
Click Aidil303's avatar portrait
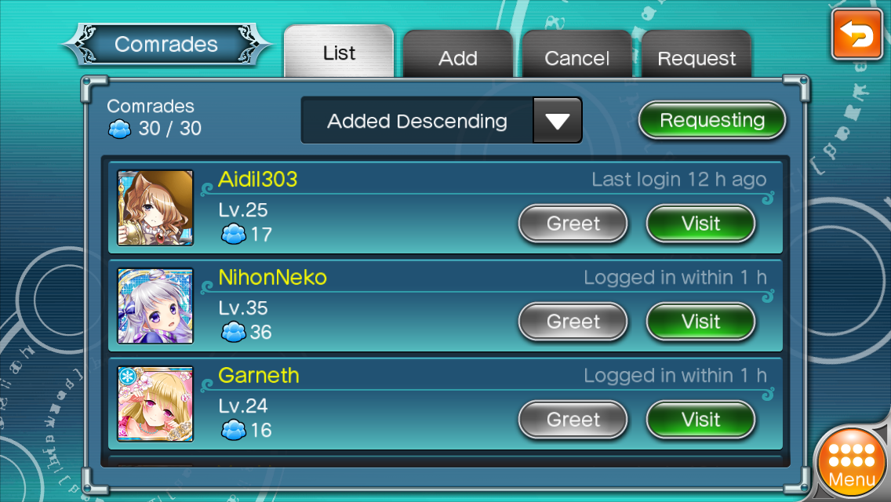tap(155, 208)
